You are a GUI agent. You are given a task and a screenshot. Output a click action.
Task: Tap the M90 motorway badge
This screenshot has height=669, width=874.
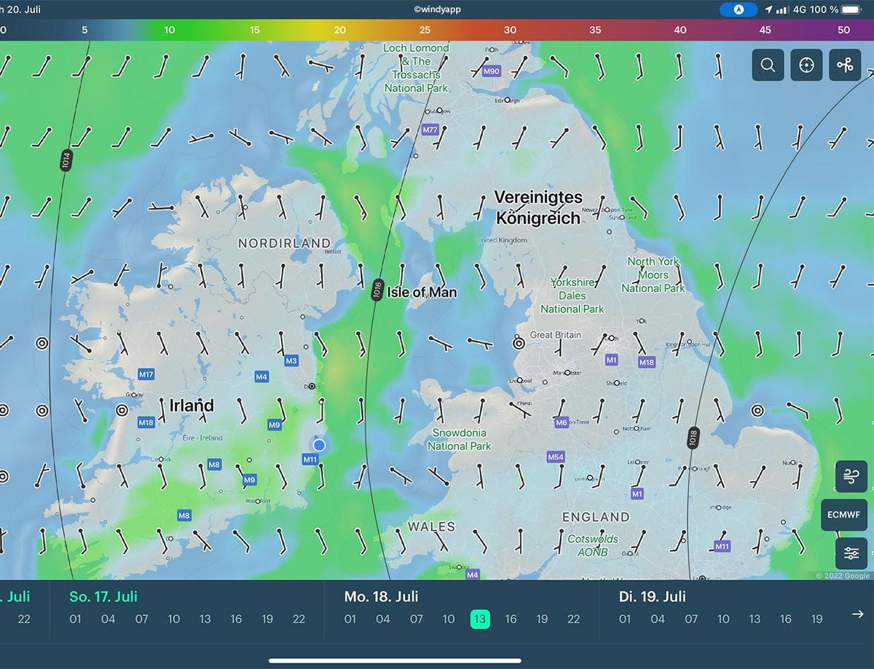492,71
